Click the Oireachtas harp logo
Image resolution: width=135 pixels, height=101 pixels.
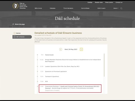point(15,6)
